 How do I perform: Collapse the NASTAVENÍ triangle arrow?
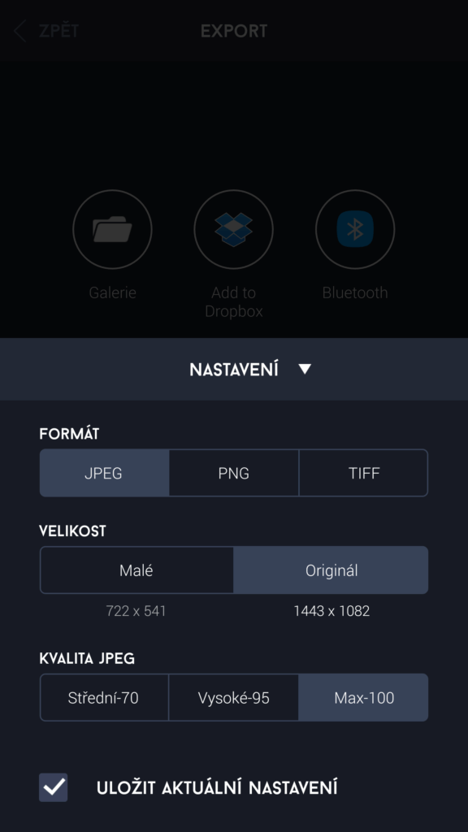305,369
